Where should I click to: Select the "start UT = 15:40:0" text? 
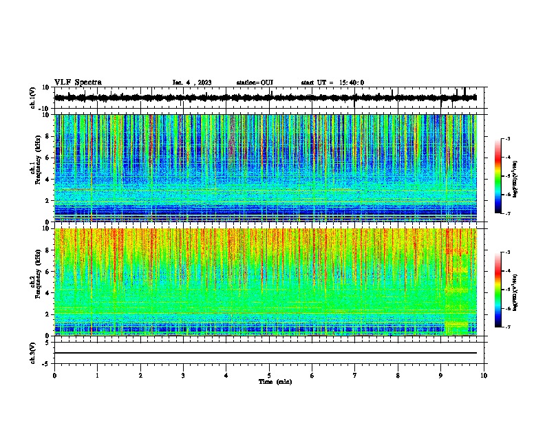pyautogui.click(x=332, y=83)
